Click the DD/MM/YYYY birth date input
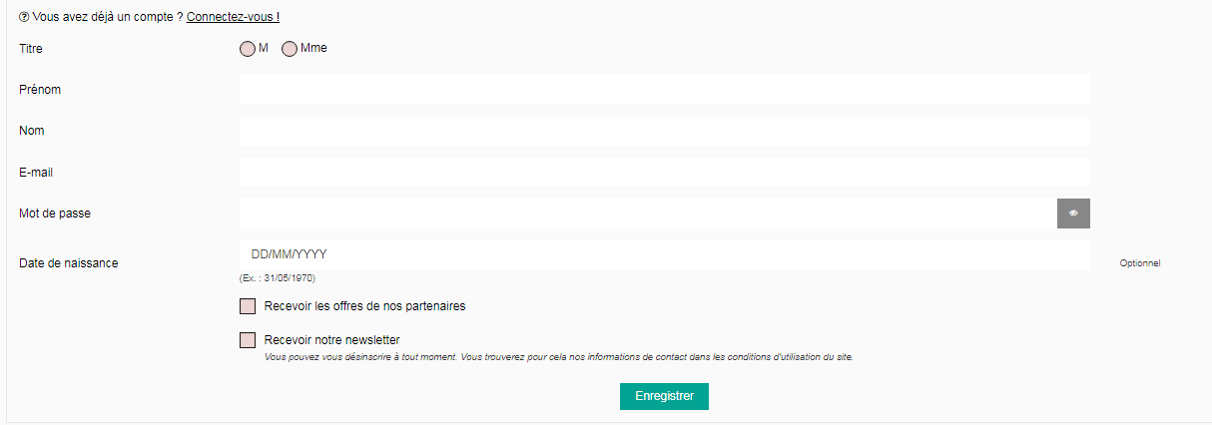This screenshot has height=425, width=1212. 665,254
